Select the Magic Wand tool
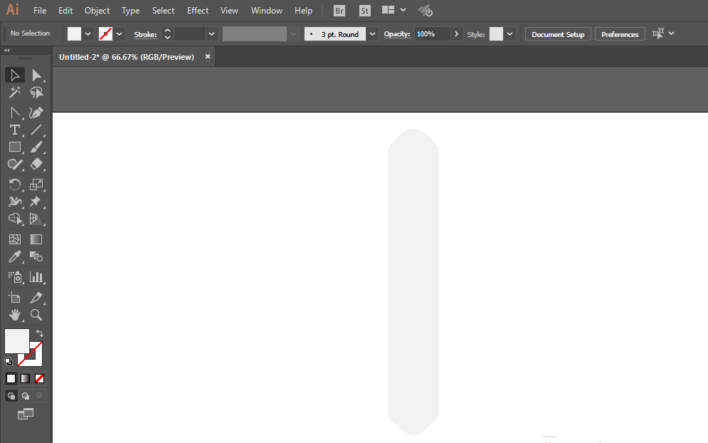This screenshot has width=708, height=443. tap(14, 93)
